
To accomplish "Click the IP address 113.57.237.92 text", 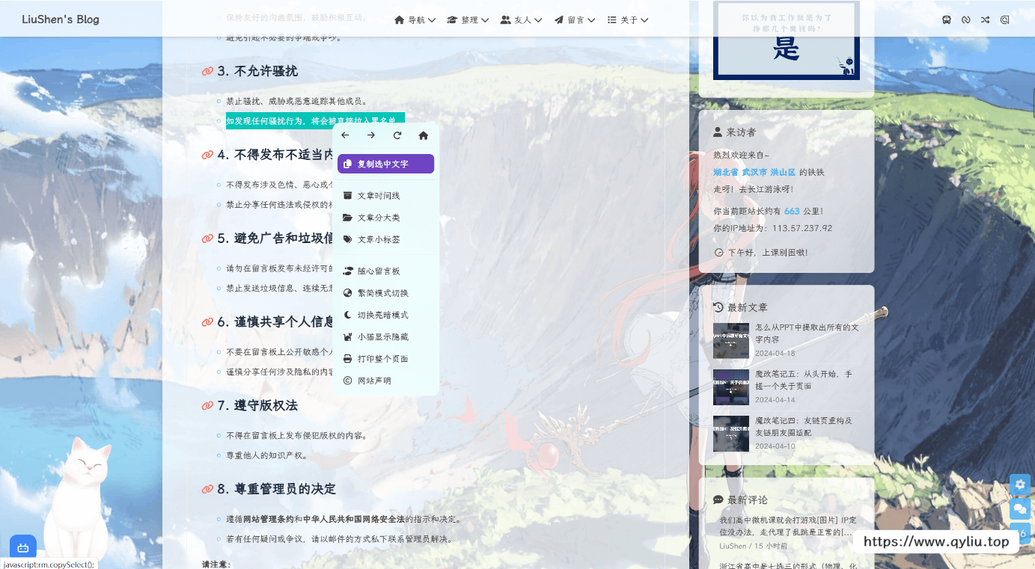I will point(802,228).
